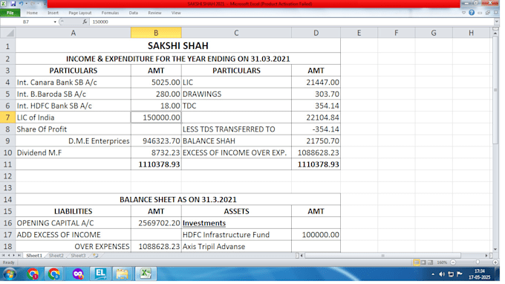
Task: Click the Select All corner button
Action: pos(7,33)
